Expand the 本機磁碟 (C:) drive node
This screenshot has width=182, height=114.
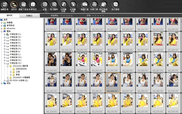coord(4,34)
